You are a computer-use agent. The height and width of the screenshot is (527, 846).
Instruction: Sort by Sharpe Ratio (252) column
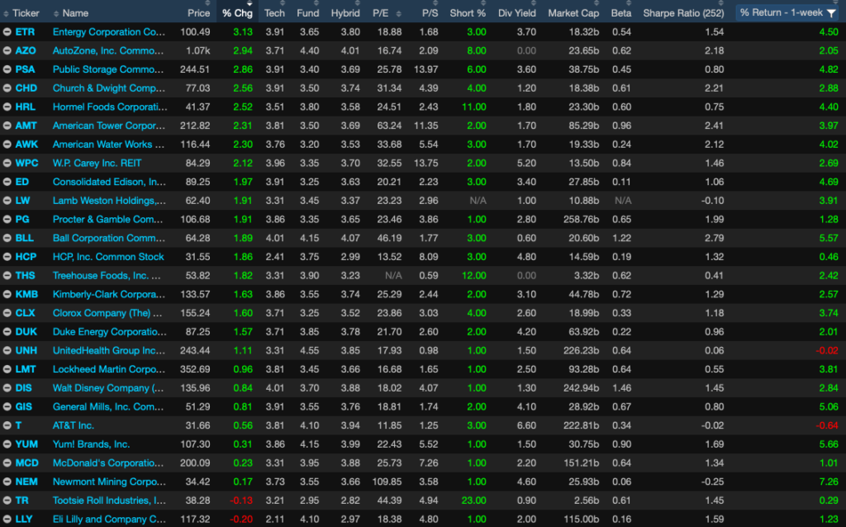tap(683, 13)
